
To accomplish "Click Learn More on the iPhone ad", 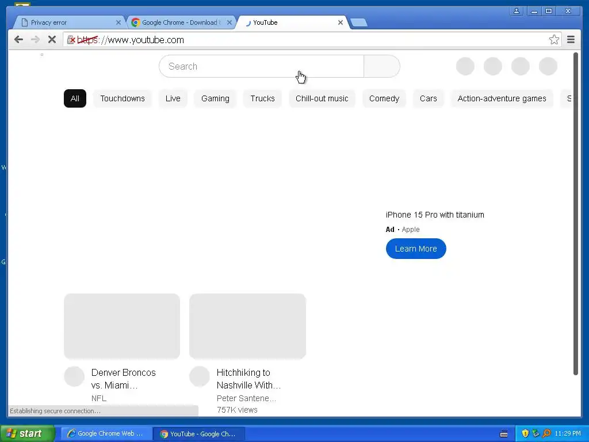I will pos(416,249).
